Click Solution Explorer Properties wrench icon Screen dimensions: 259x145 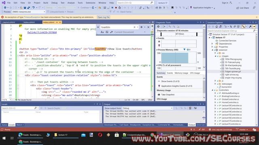coord(250,27)
